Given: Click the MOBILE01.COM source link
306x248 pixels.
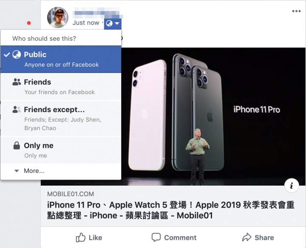Looking at the screenshot, I should click(x=71, y=194).
